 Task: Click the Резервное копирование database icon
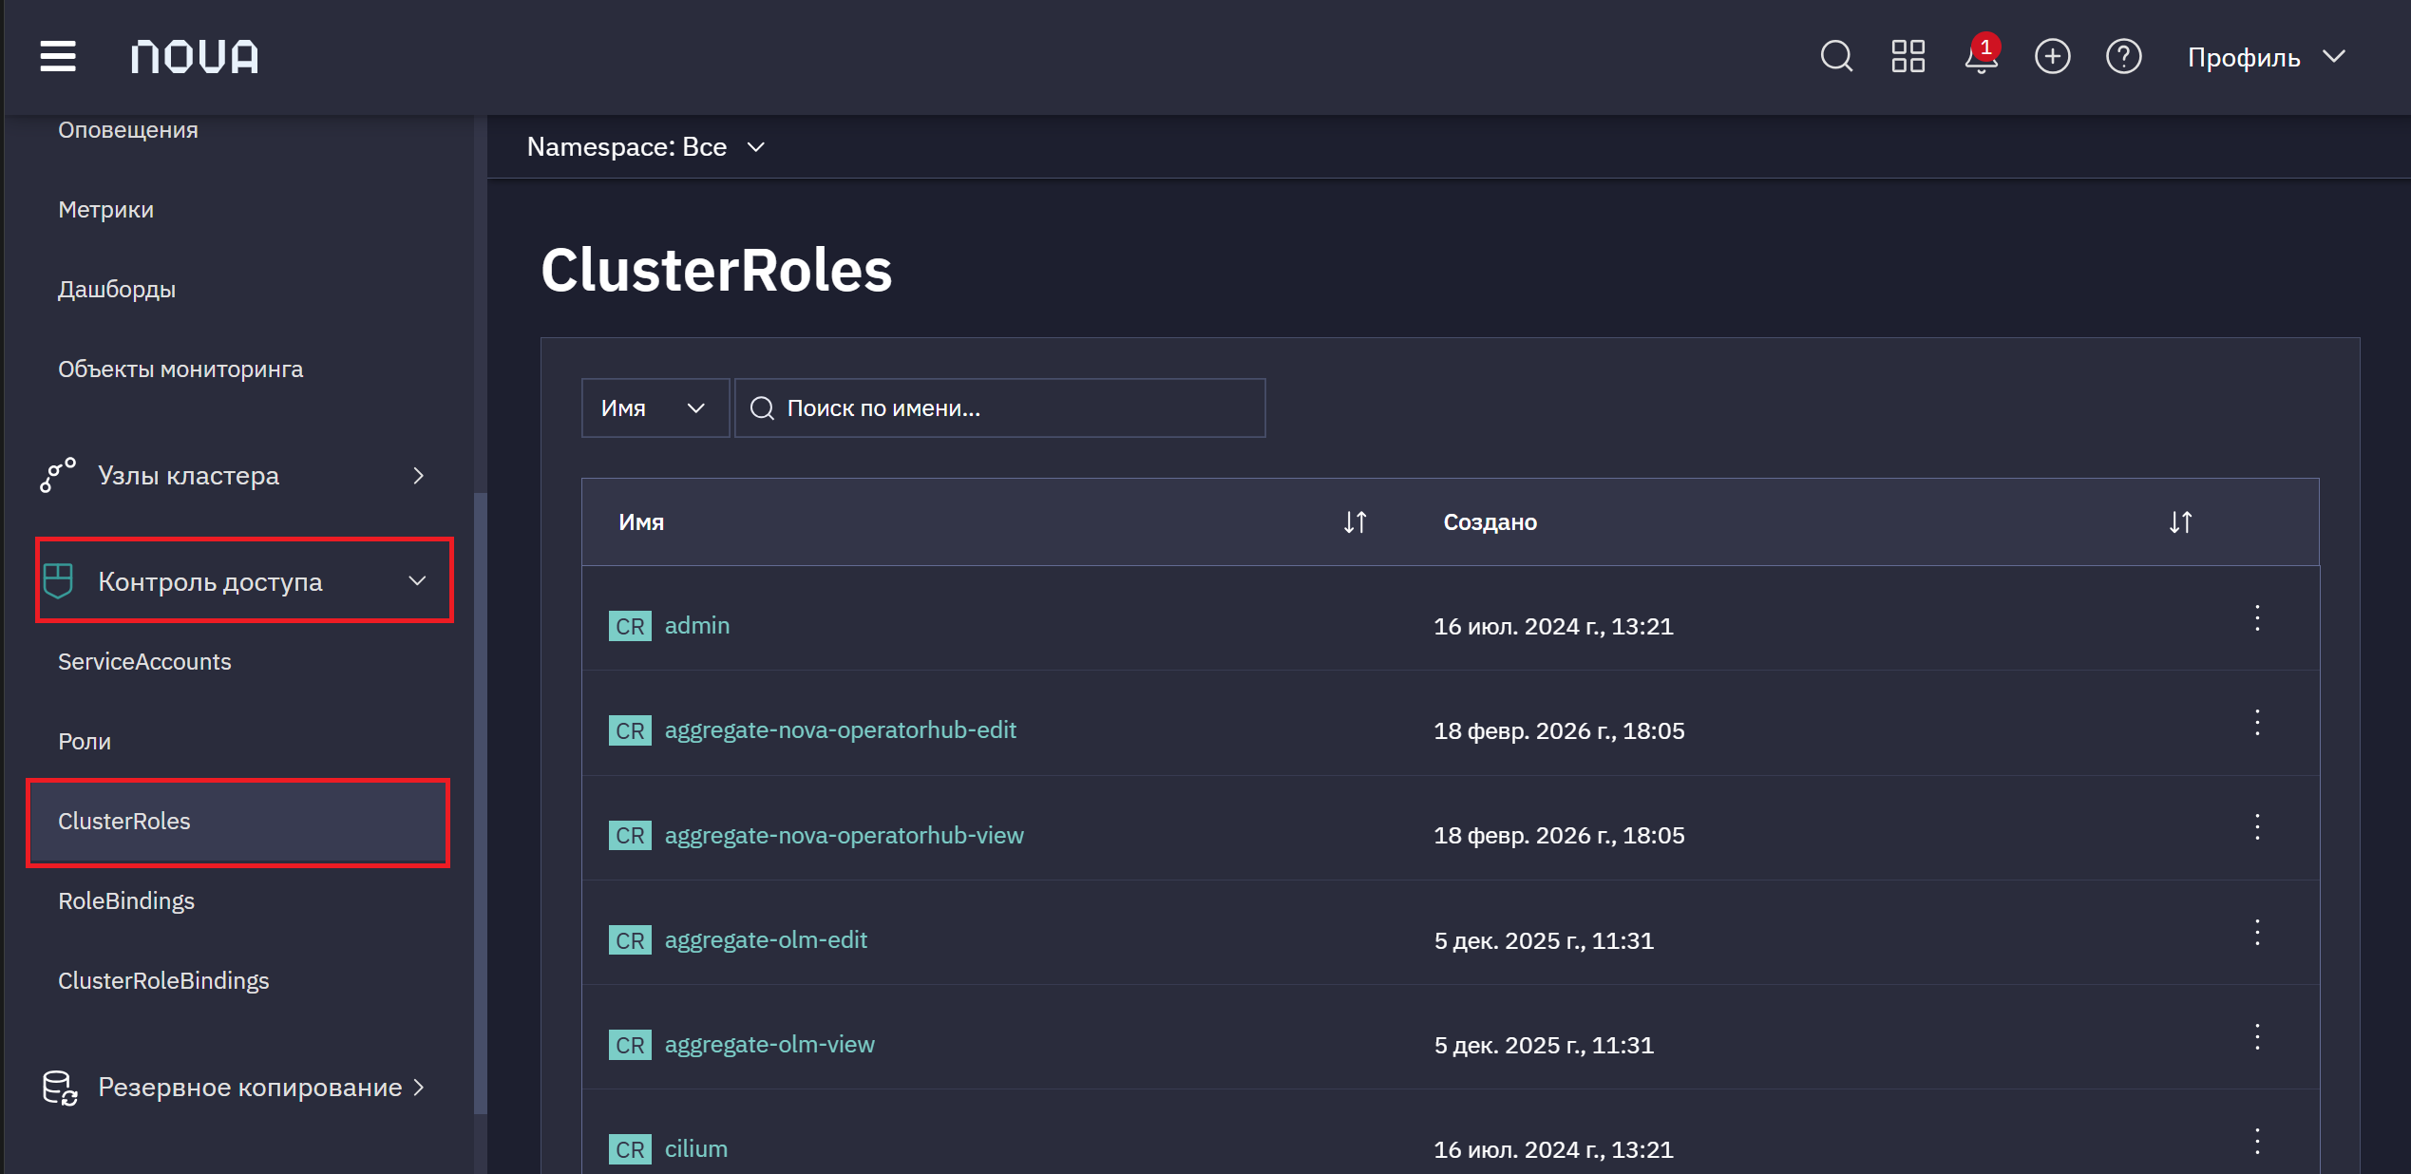pos(59,1088)
